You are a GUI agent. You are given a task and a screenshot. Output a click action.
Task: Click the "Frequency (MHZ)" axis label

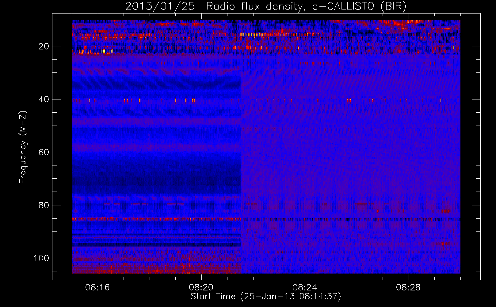point(23,147)
